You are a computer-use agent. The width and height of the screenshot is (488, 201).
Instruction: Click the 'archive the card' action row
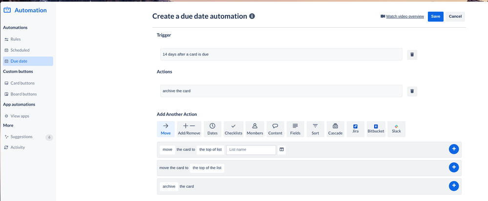(281, 91)
